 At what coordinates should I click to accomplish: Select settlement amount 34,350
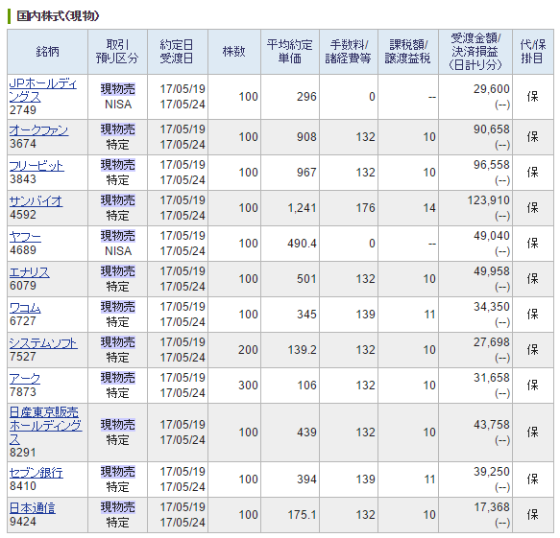tap(492, 307)
